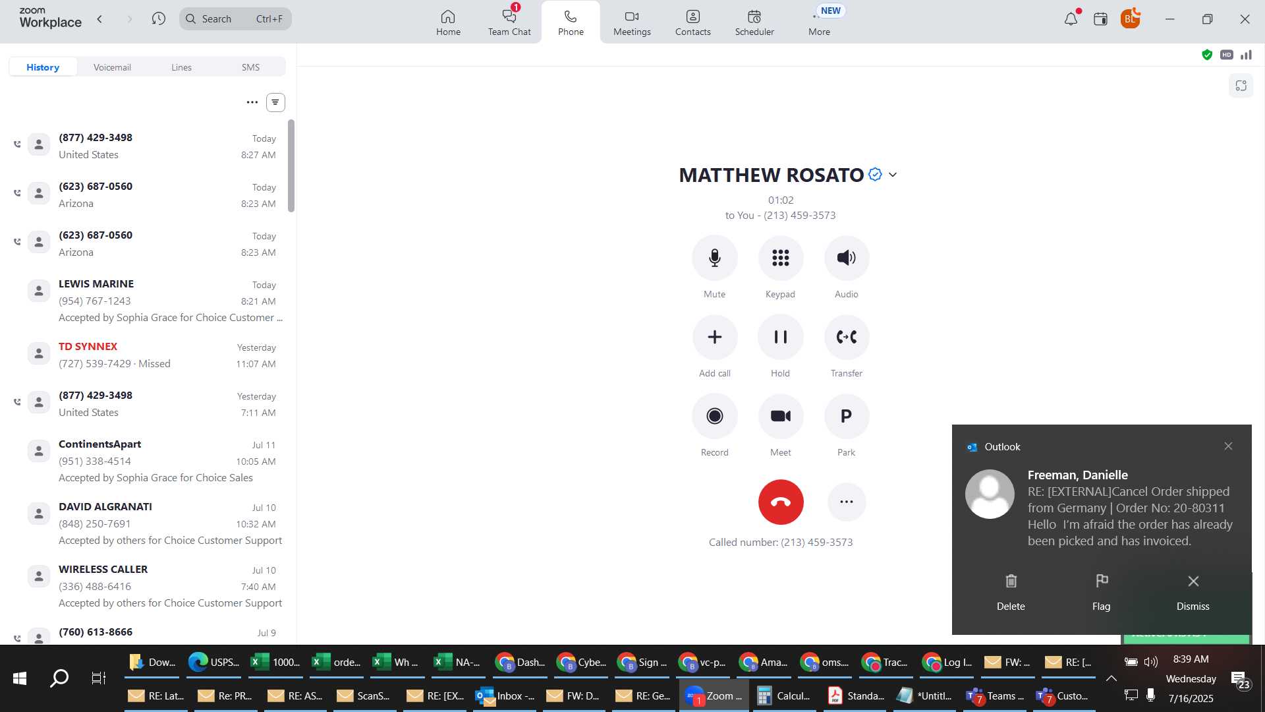The height and width of the screenshot is (712, 1265).
Task: Open Task View on taskbar
Action: pyautogui.click(x=98, y=678)
